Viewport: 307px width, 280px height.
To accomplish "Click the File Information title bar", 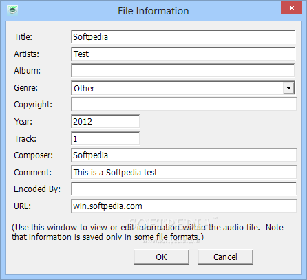I will point(153,11).
